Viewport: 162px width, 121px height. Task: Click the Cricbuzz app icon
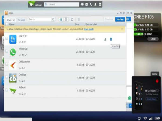tap(13, 78)
